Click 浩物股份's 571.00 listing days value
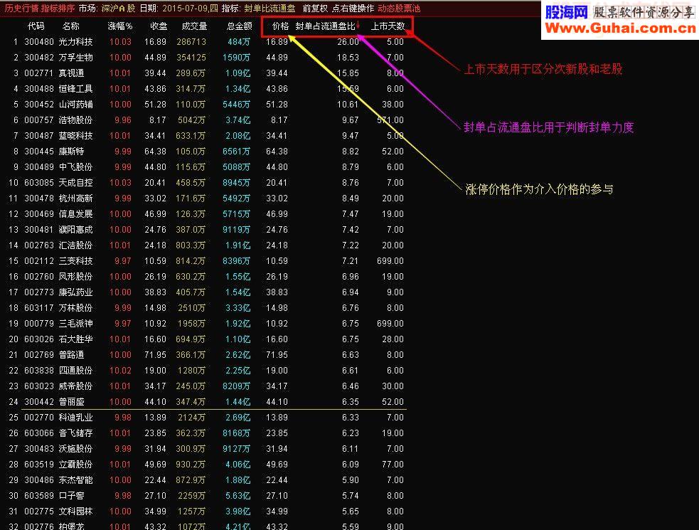The width and height of the screenshot is (699, 530). click(x=390, y=120)
